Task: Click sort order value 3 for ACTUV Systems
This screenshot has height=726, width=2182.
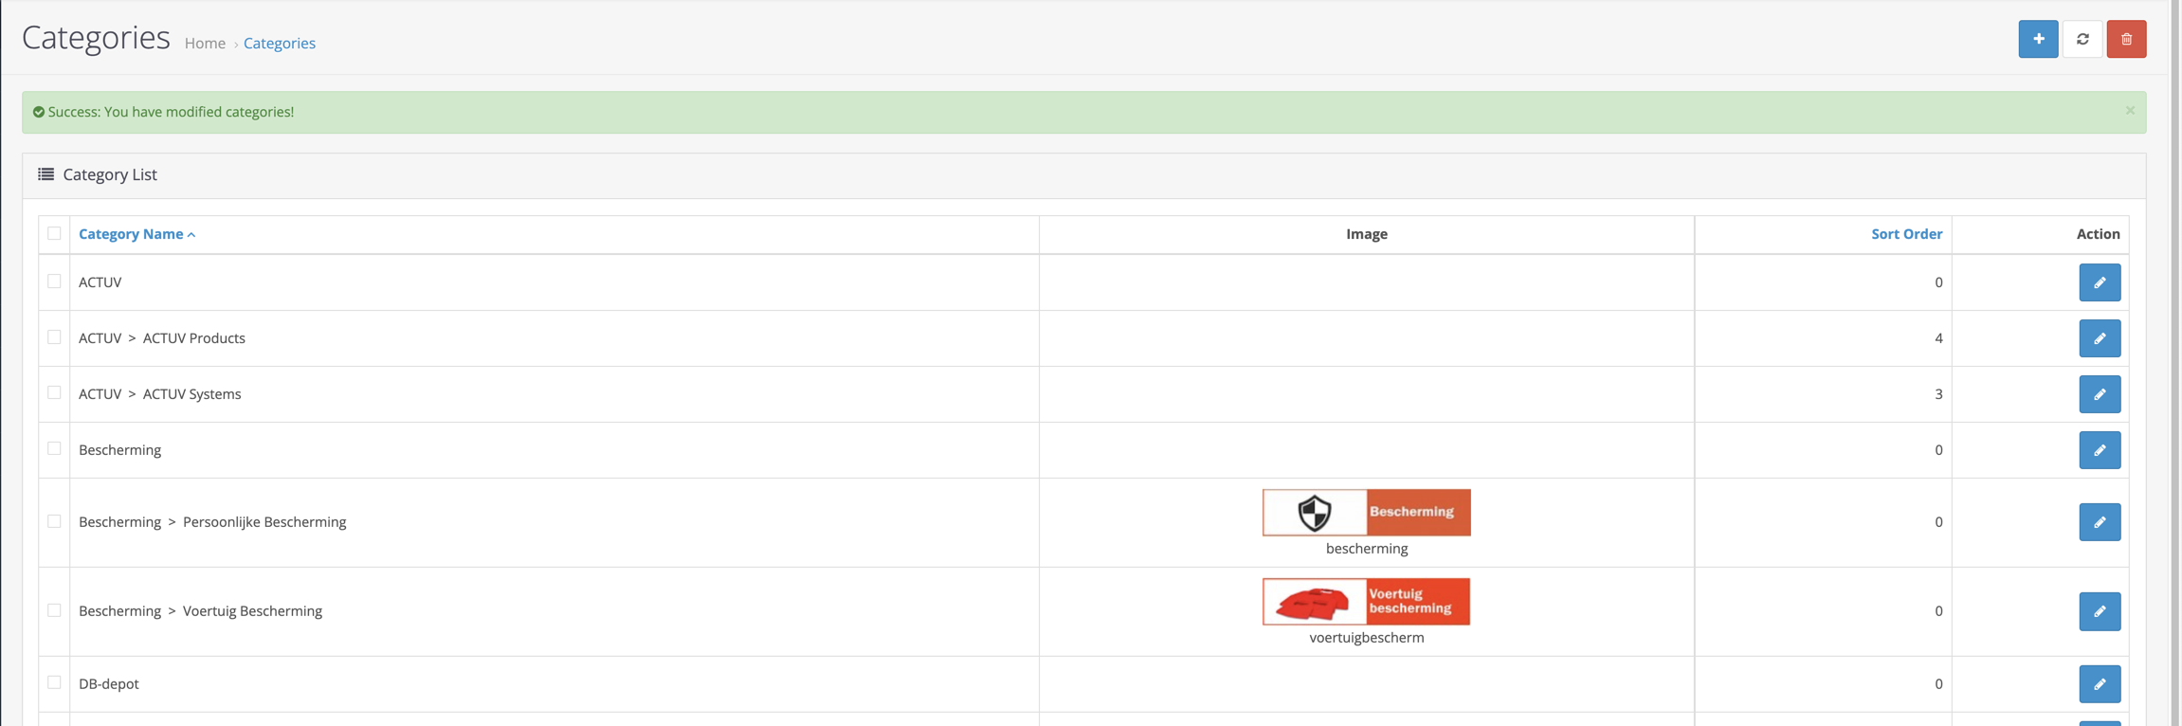Action: click(1938, 394)
